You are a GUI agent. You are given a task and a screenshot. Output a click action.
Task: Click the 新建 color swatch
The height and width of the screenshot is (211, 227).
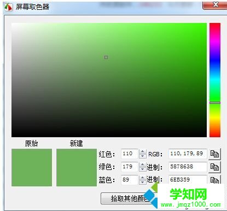click(x=77, y=167)
